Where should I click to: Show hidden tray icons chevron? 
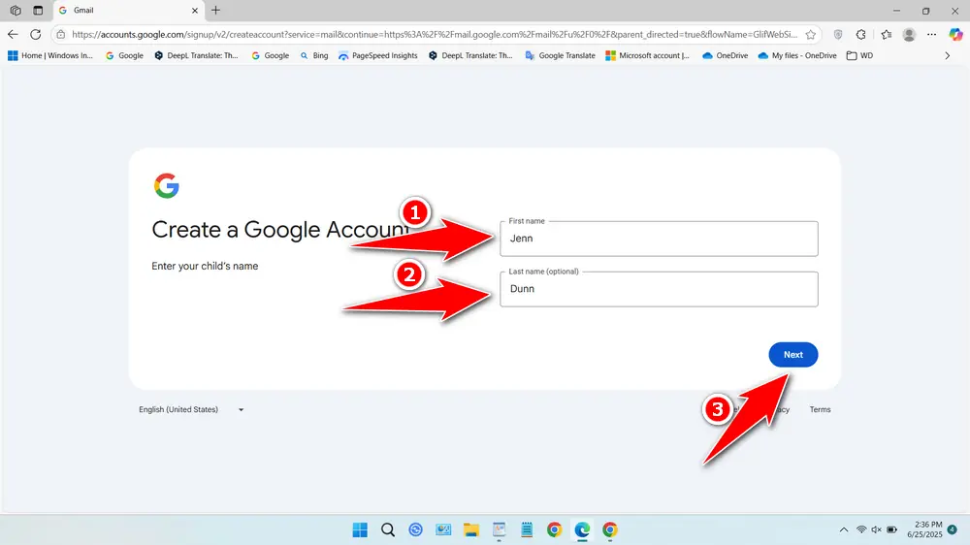tap(844, 530)
